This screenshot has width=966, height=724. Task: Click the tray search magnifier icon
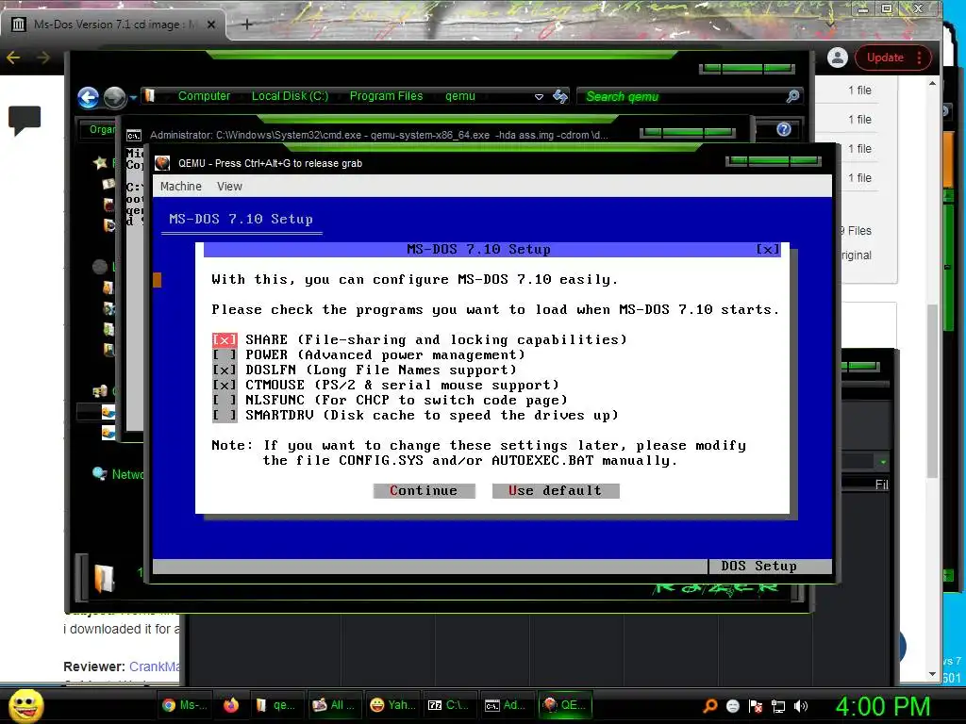709,705
